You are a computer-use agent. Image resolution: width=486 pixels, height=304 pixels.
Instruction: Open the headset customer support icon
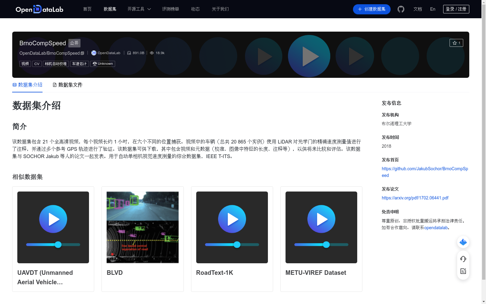[x=463, y=259]
